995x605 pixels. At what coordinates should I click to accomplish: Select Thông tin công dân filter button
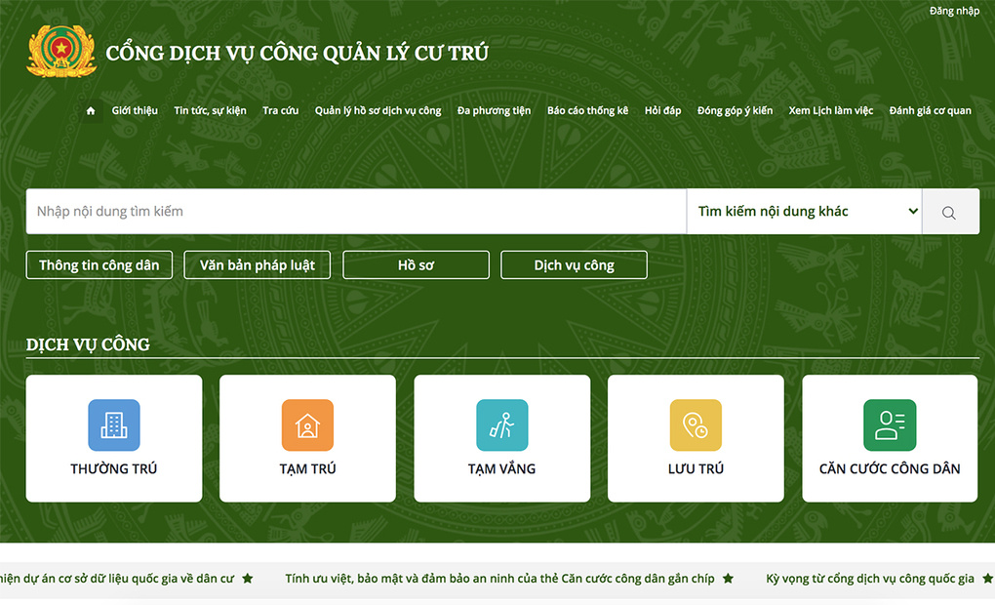(x=99, y=264)
